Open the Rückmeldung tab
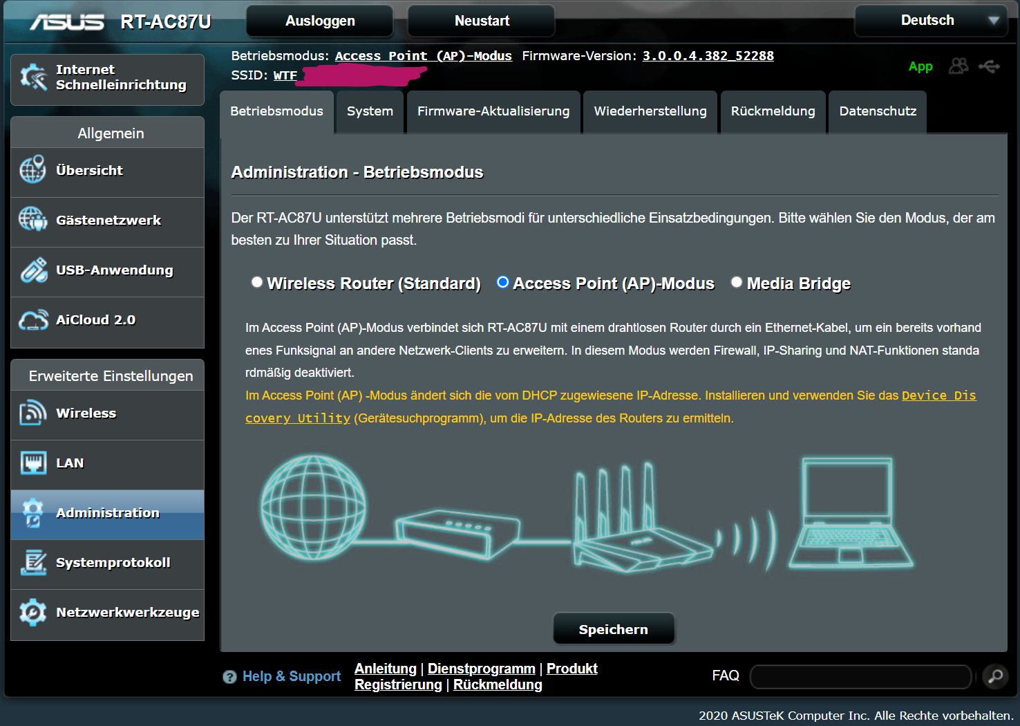The width and height of the screenshot is (1020, 726). click(x=773, y=111)
